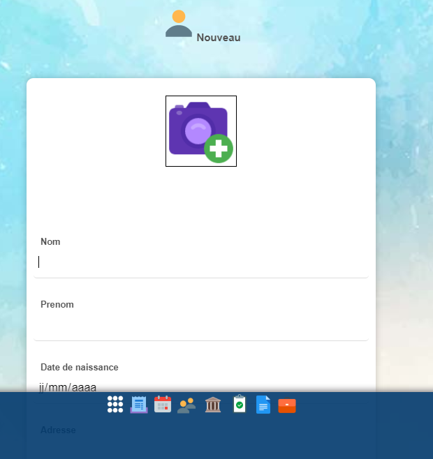Screen dimensions: 433x459
Task: Open the blue document icon in dock
Action: coord(263,405)
